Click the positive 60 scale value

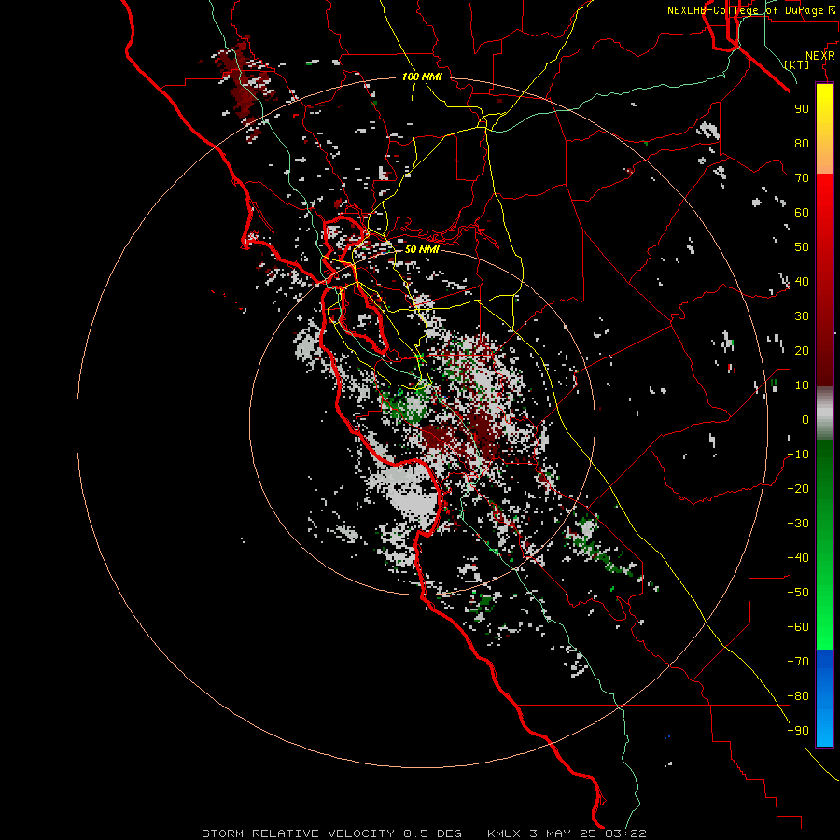pyautogui.click(x=802, y=212)
